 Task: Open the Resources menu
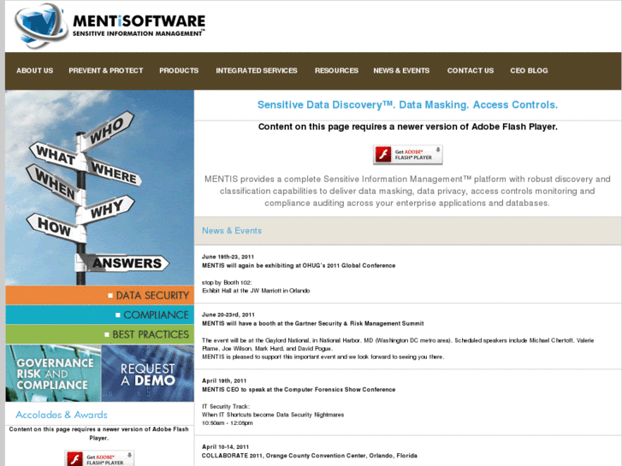336,71
